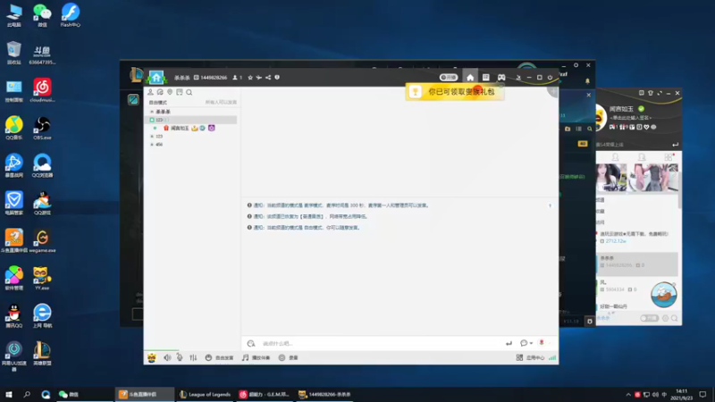Click the airplane icon in channel header

[259, 78]
